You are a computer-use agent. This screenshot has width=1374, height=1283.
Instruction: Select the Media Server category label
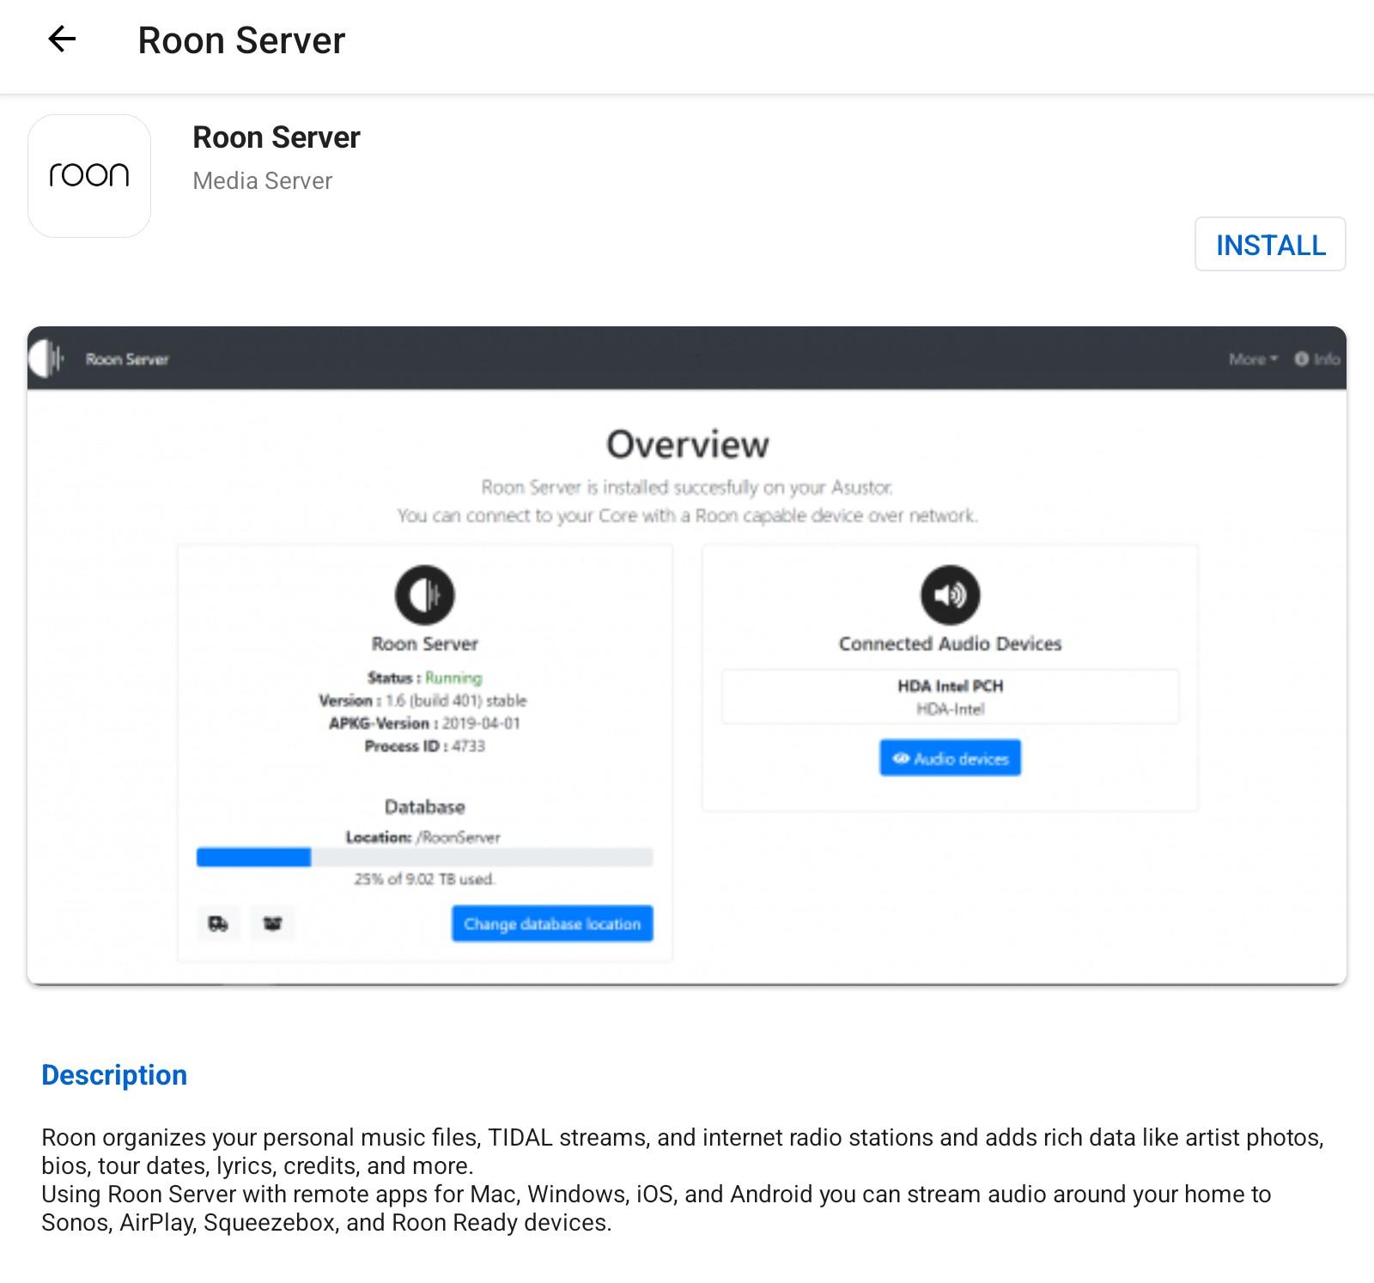[x=262, y=181]
